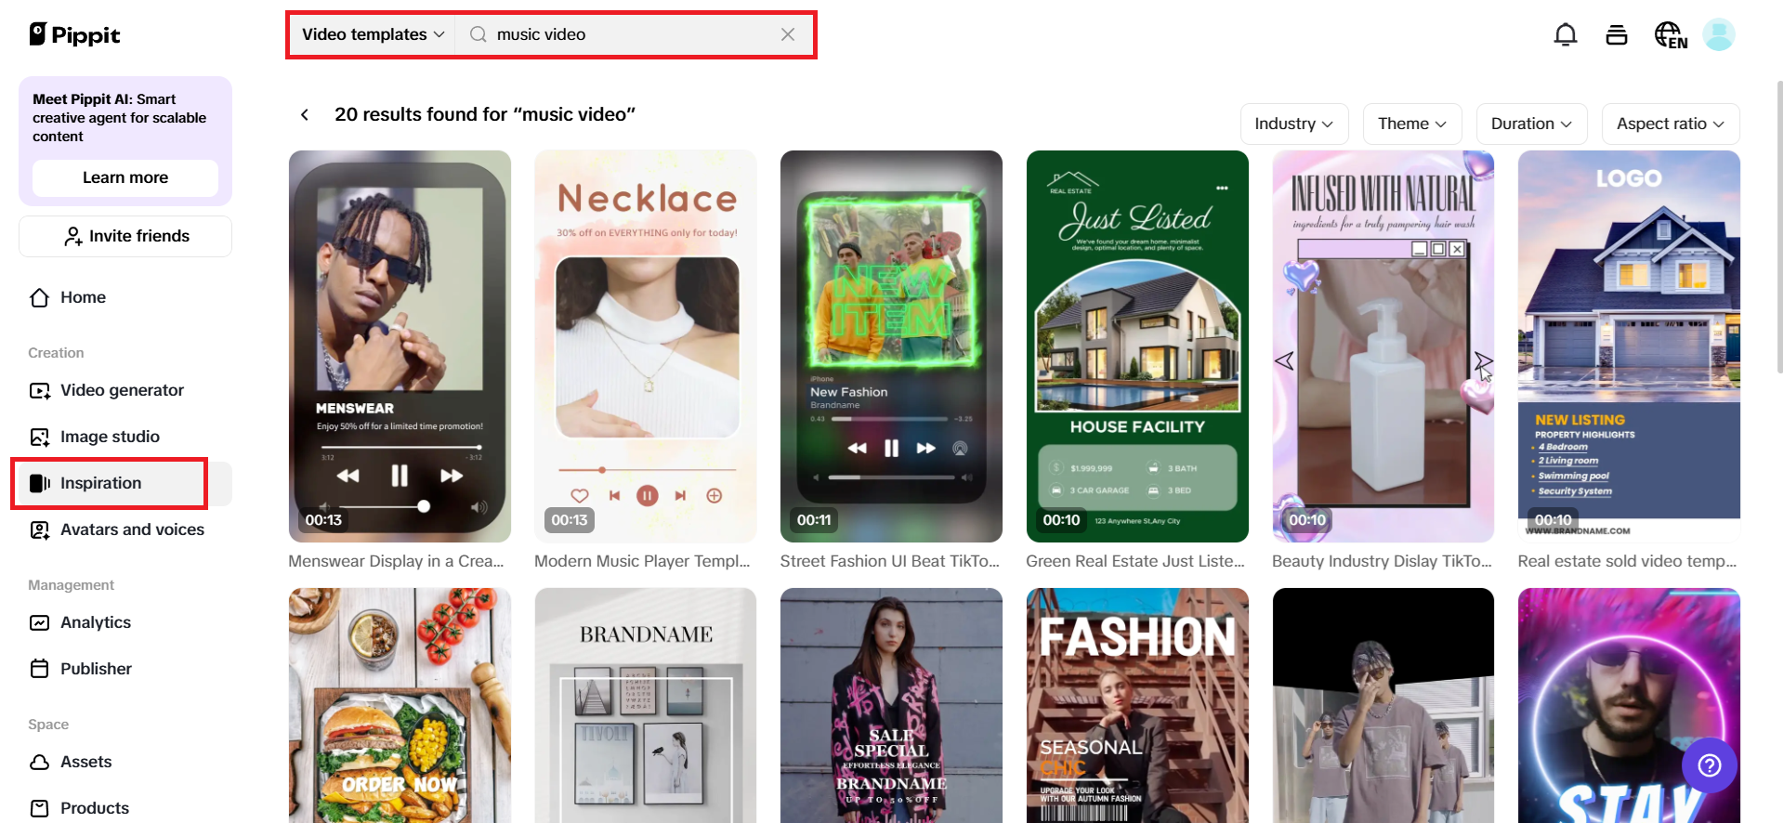Change language via globe EN icon
This screenshot has width=1783, height=823.
tap(1671, 35)
